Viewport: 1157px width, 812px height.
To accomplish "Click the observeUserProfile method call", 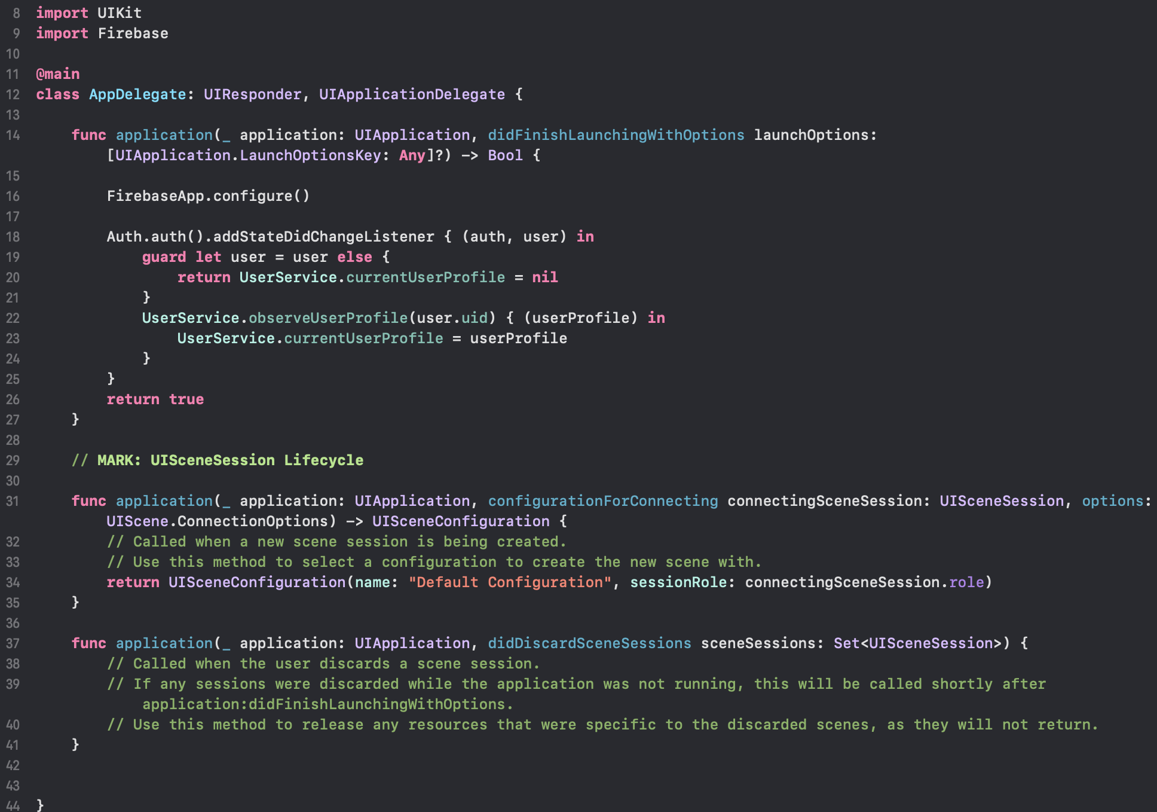I will click(x=328, y=318).
